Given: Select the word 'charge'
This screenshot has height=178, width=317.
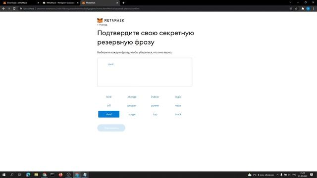Looking at the screenshot, I should [x=132, y=97].
